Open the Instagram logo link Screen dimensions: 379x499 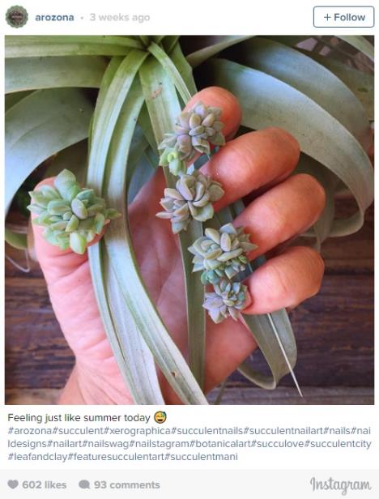coord(340,485)
